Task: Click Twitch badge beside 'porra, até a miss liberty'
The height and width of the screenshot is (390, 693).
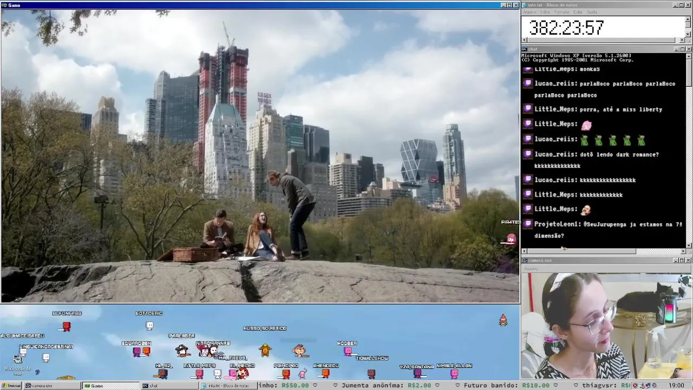Action: tap(528, 109)
